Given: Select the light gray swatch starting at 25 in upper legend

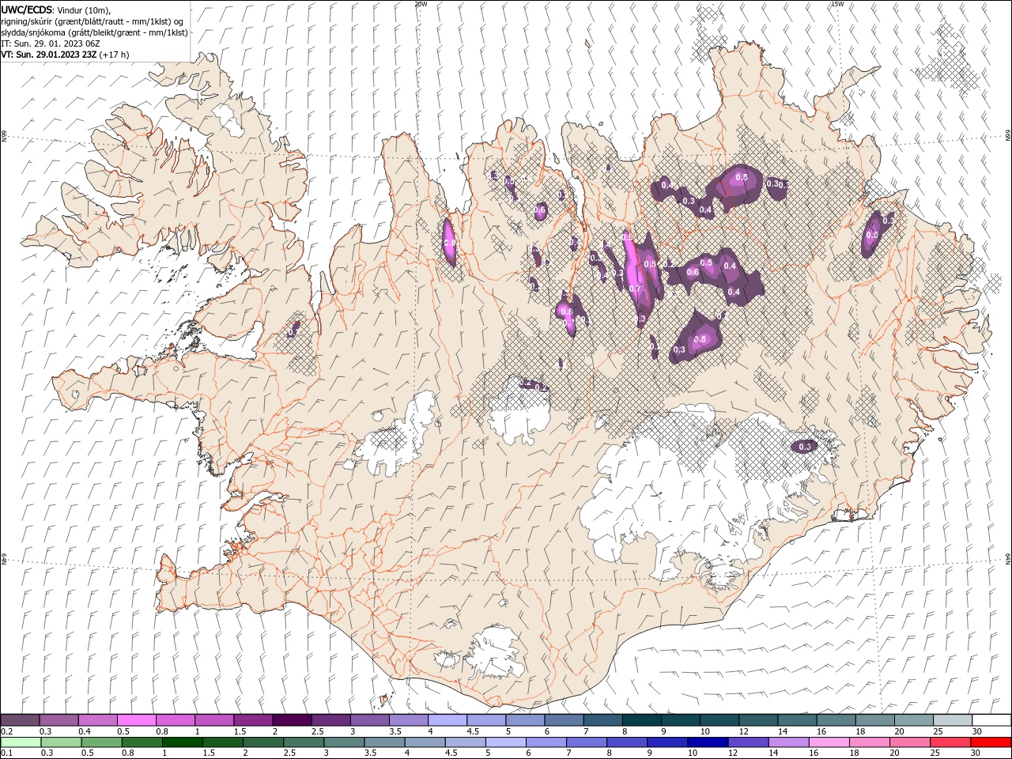Looking at the screenshot, I should [952, 719].
